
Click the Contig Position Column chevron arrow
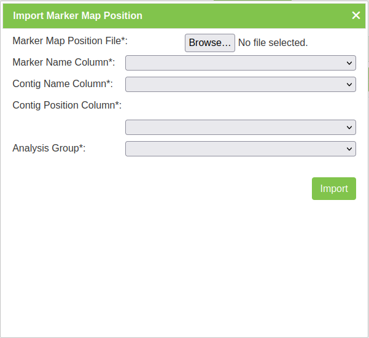(349, 127)
